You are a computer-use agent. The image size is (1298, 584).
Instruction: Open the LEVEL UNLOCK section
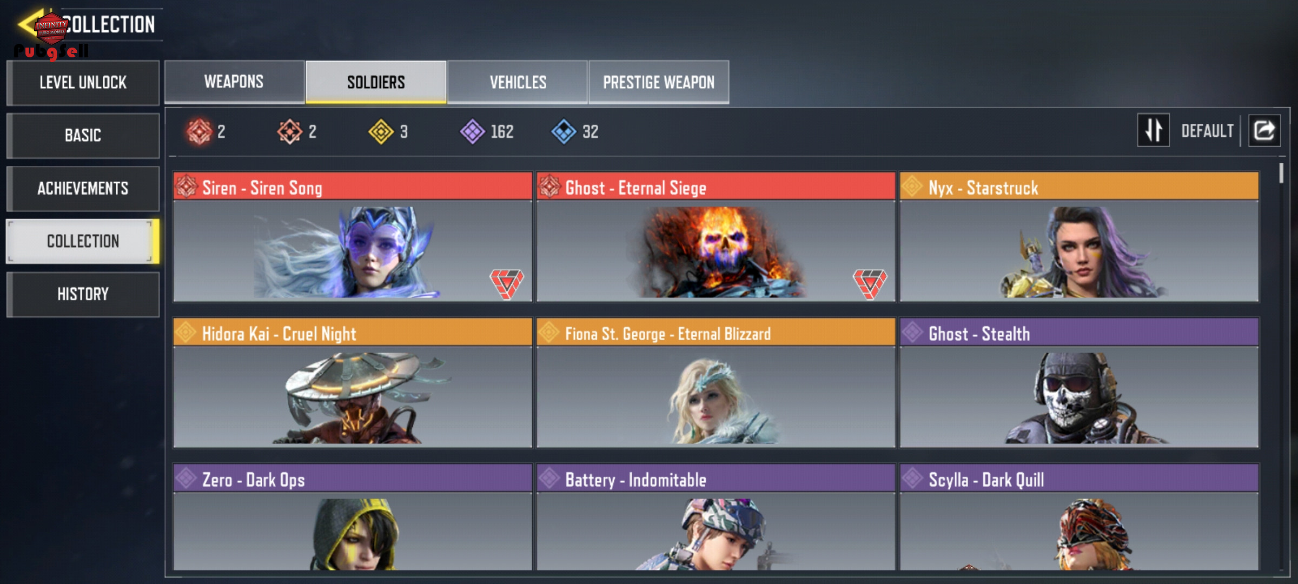(83, 83)
